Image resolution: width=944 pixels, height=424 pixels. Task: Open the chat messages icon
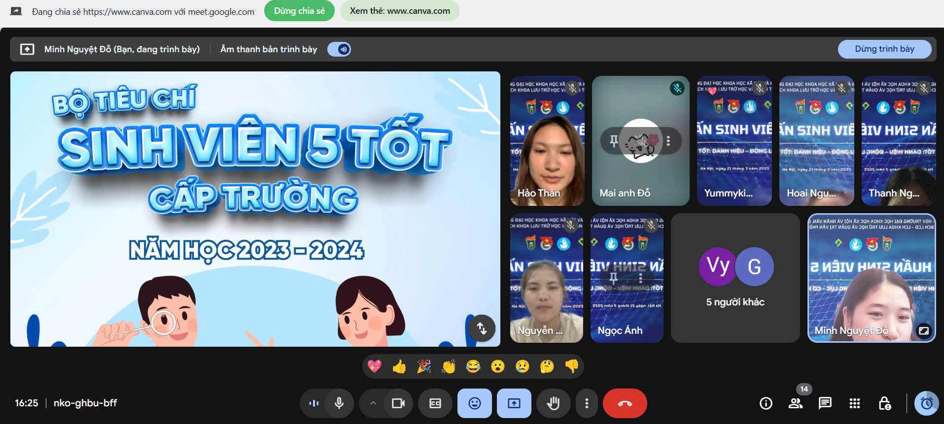(825, 403)
